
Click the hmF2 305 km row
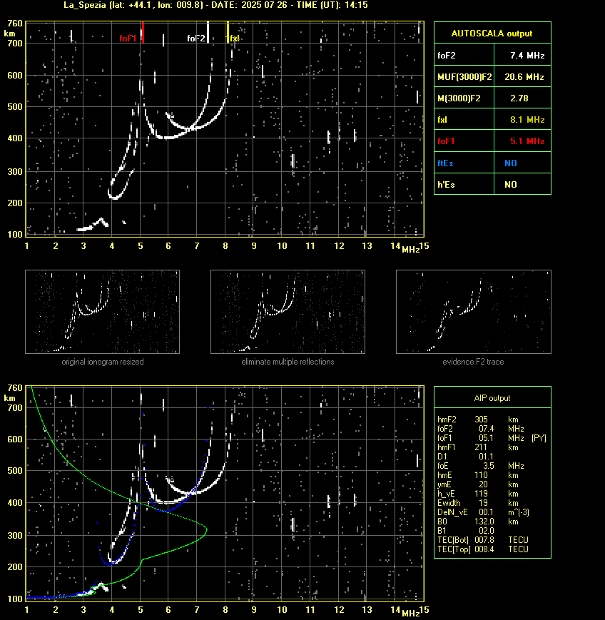click(478, 419)
